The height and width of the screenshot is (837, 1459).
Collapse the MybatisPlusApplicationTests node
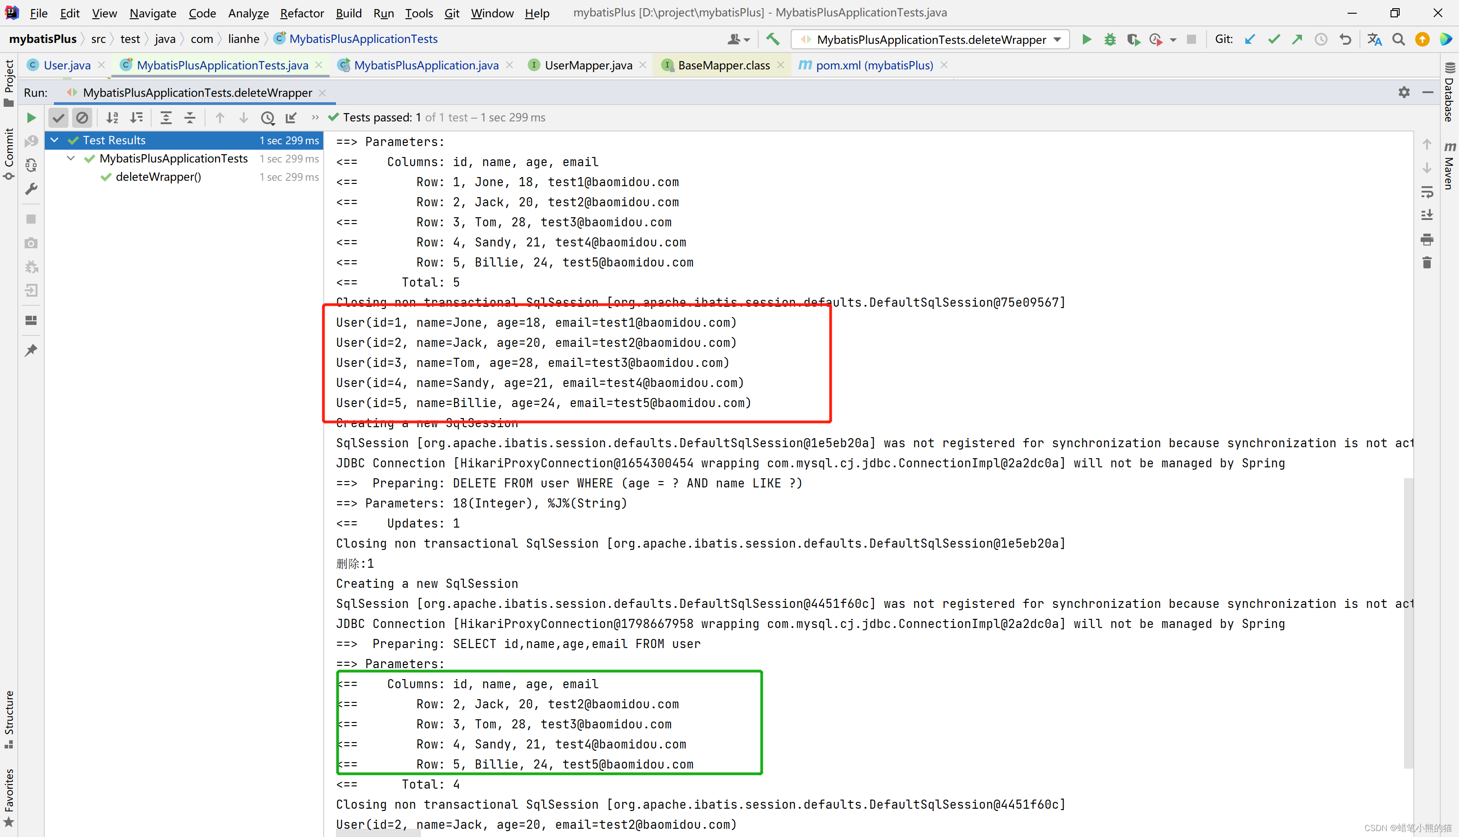pos(70,159)
